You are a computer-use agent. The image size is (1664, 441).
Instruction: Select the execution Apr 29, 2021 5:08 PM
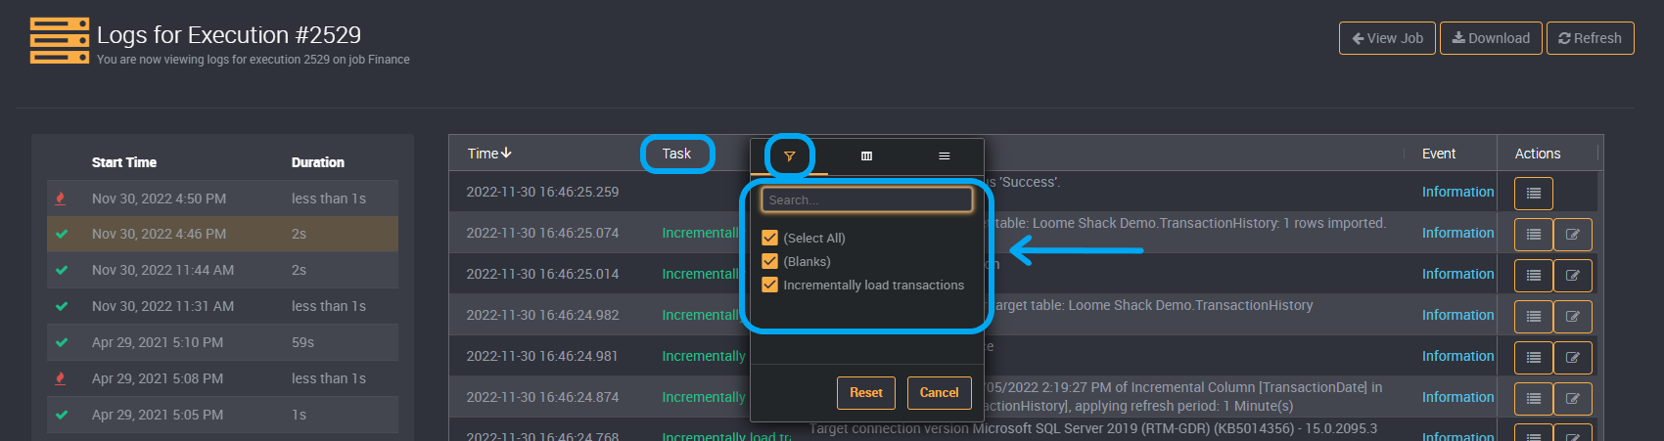pos(222,378)
